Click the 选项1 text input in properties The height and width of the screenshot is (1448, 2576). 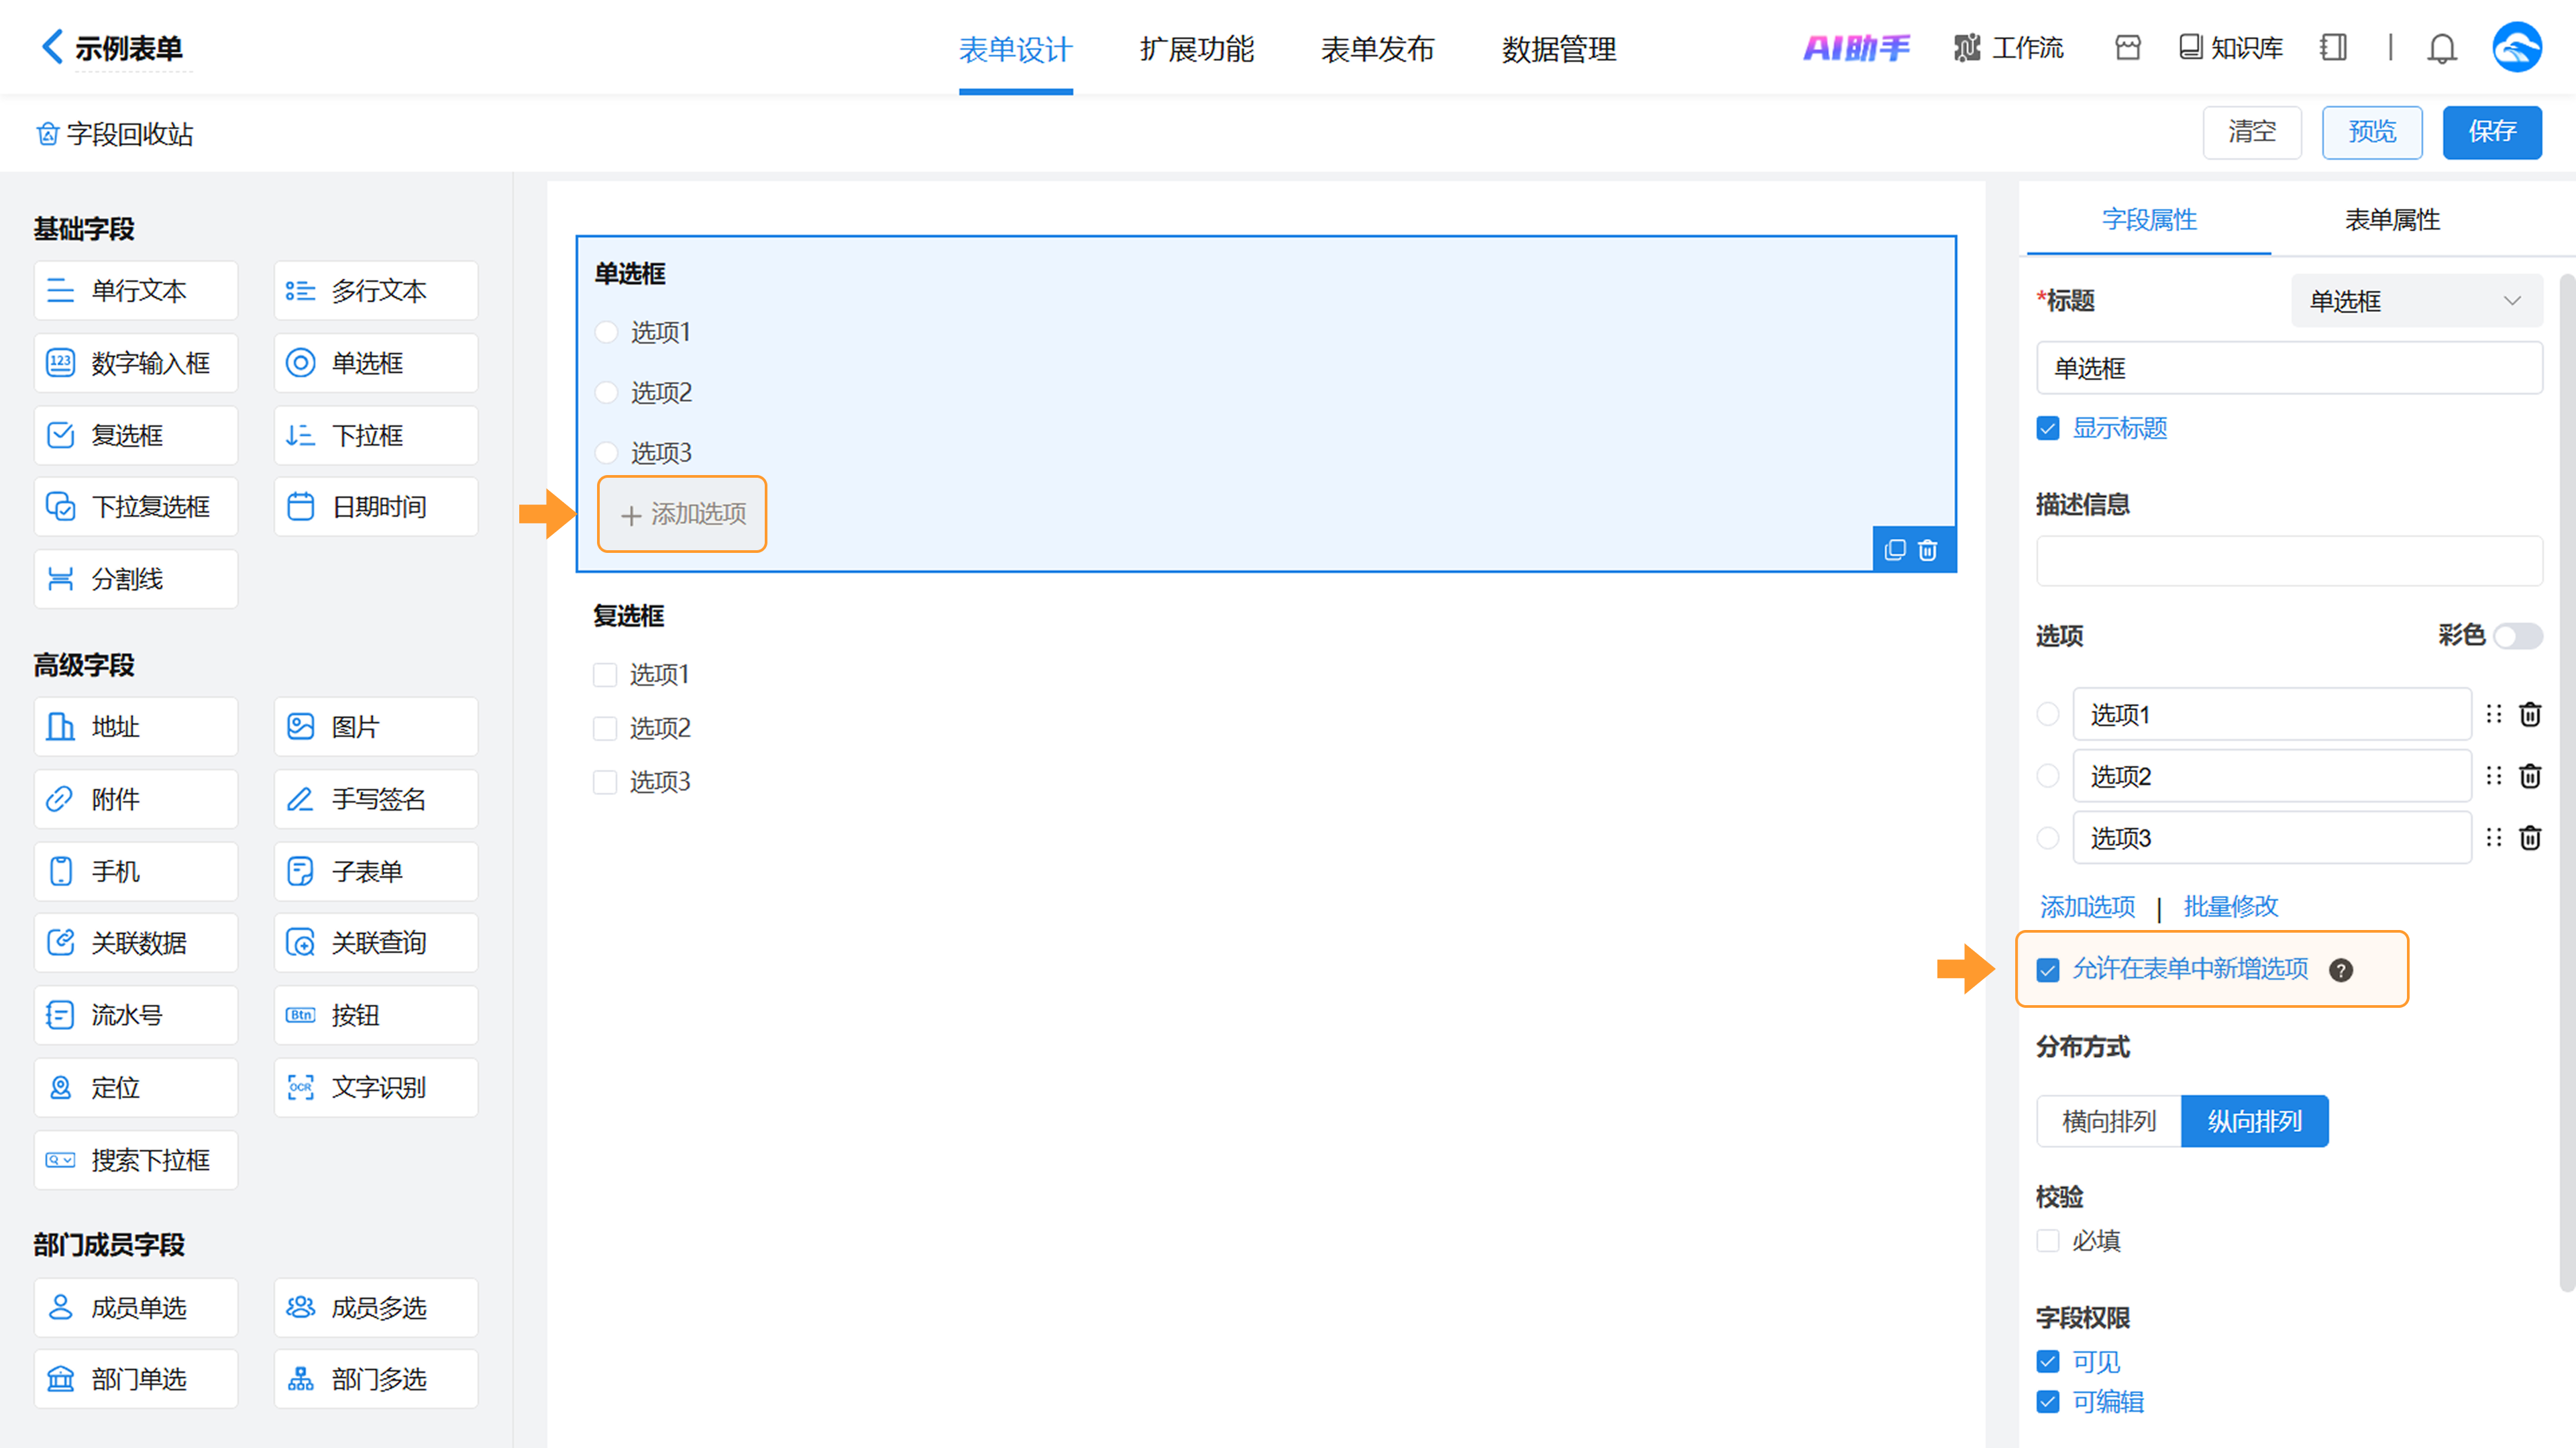click(x=2272, y=714)
